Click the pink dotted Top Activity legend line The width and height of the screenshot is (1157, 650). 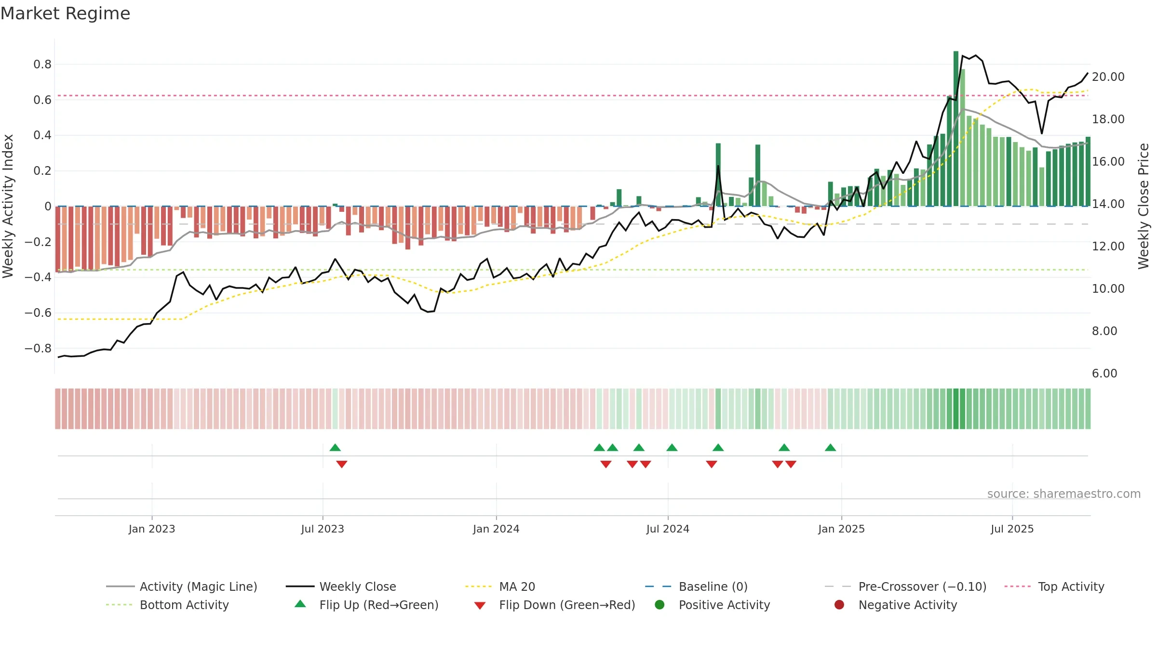tap(1018, 586)
